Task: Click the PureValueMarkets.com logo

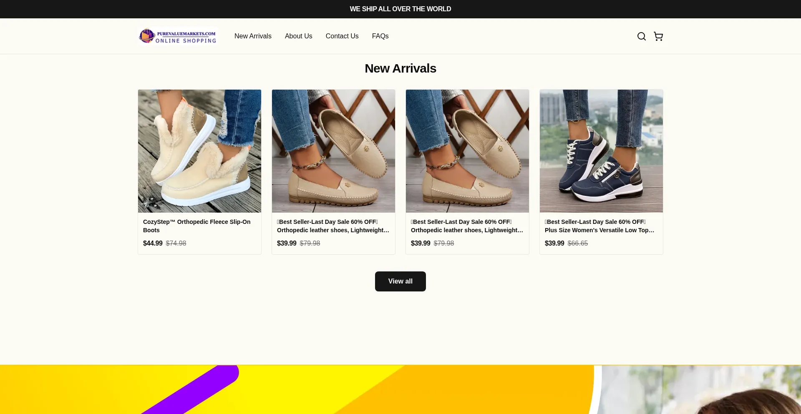Action: (178, 36)
